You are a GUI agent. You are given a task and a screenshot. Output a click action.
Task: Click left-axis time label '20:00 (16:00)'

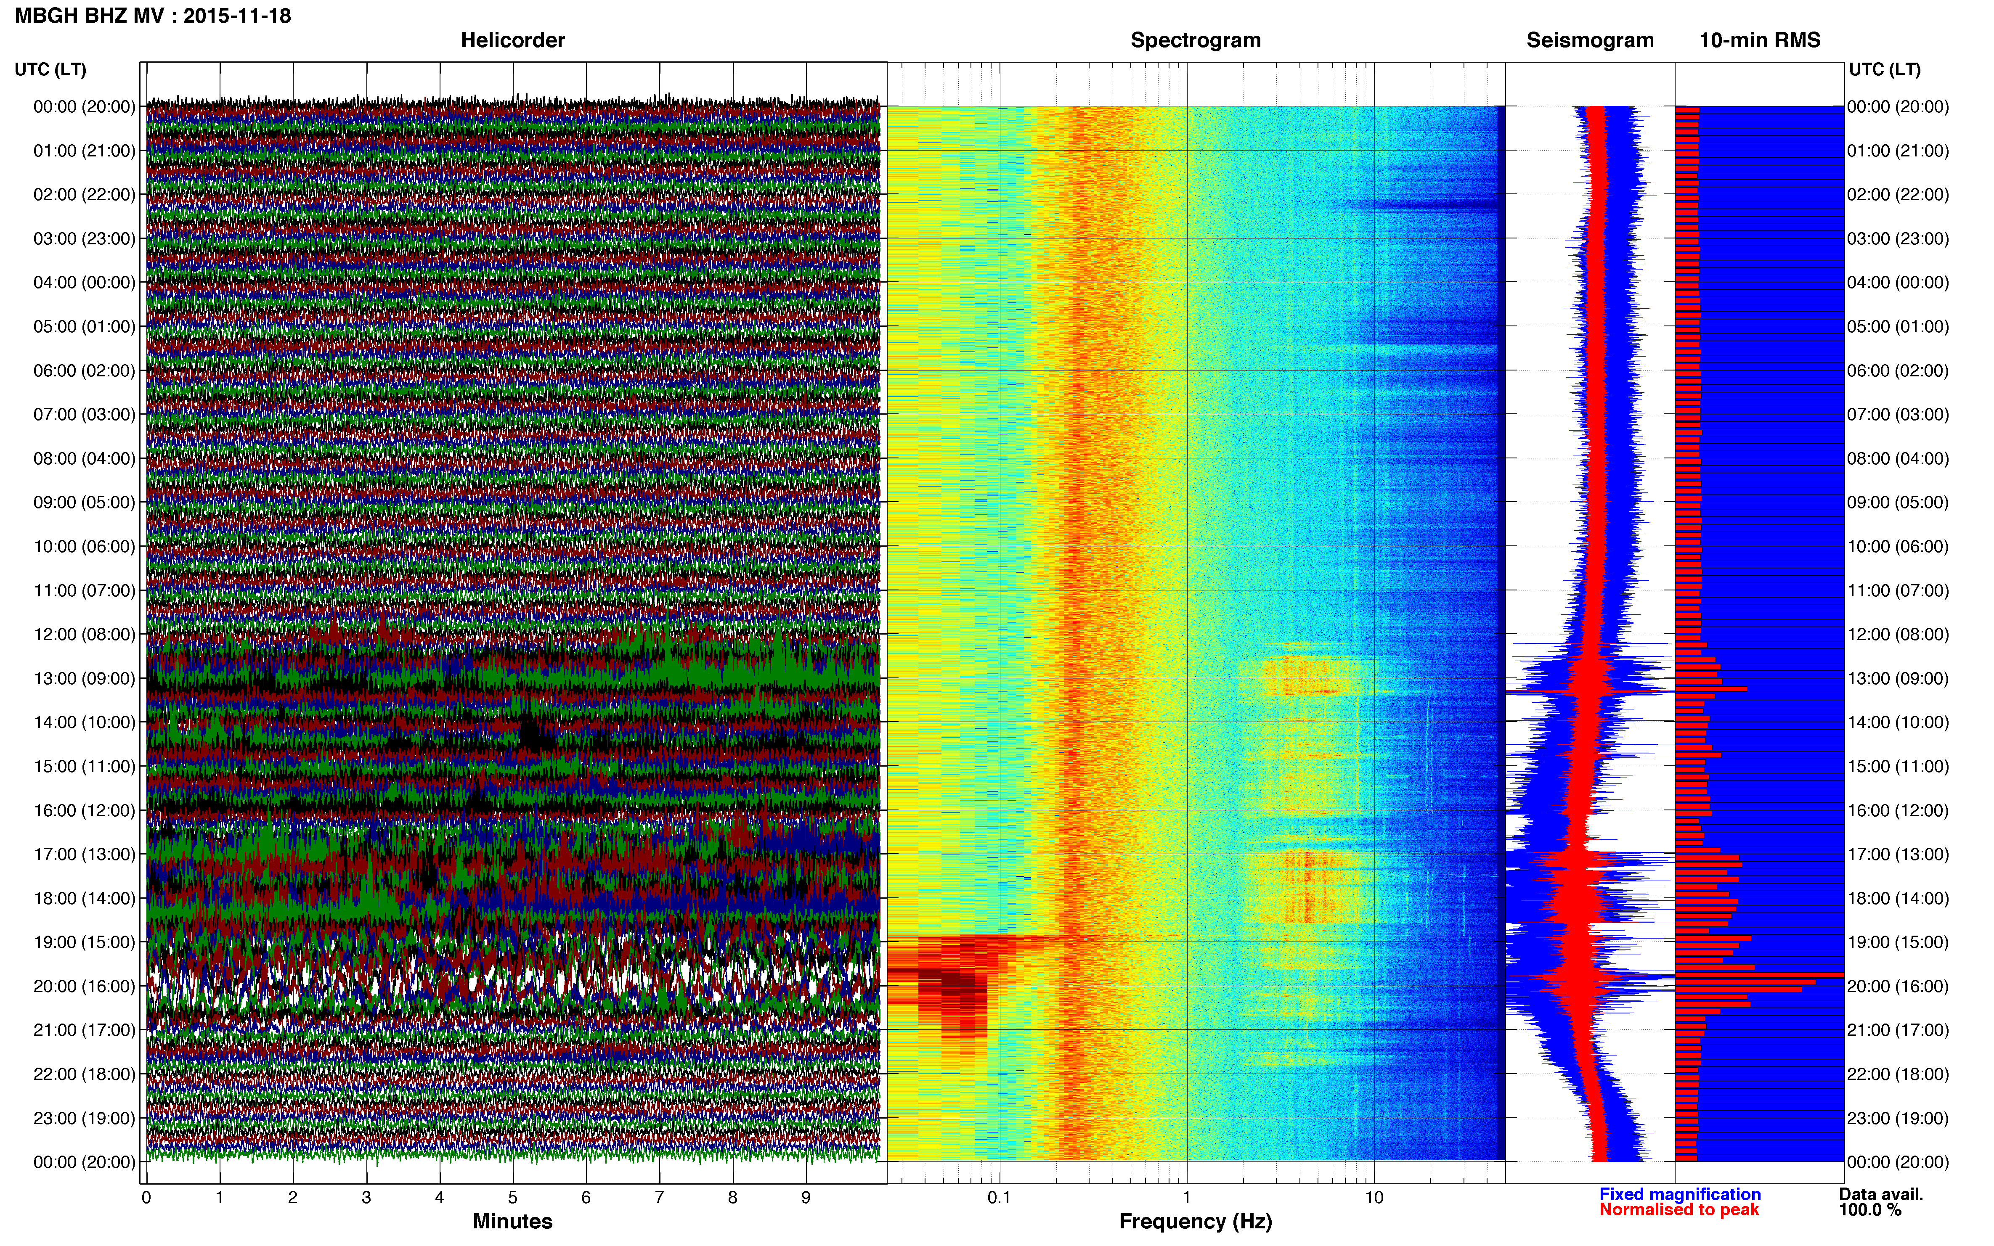84,987
